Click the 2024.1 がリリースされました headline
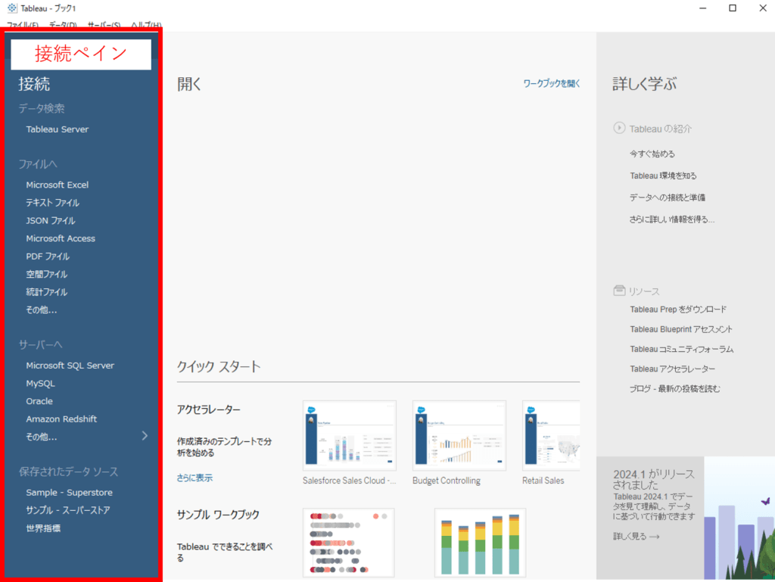The image size is (775, 582). [653, 479]
